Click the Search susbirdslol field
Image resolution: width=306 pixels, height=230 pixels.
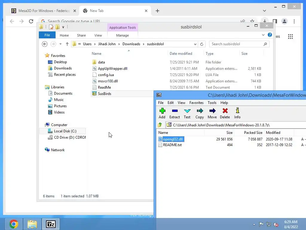click(x=239, y=44)
